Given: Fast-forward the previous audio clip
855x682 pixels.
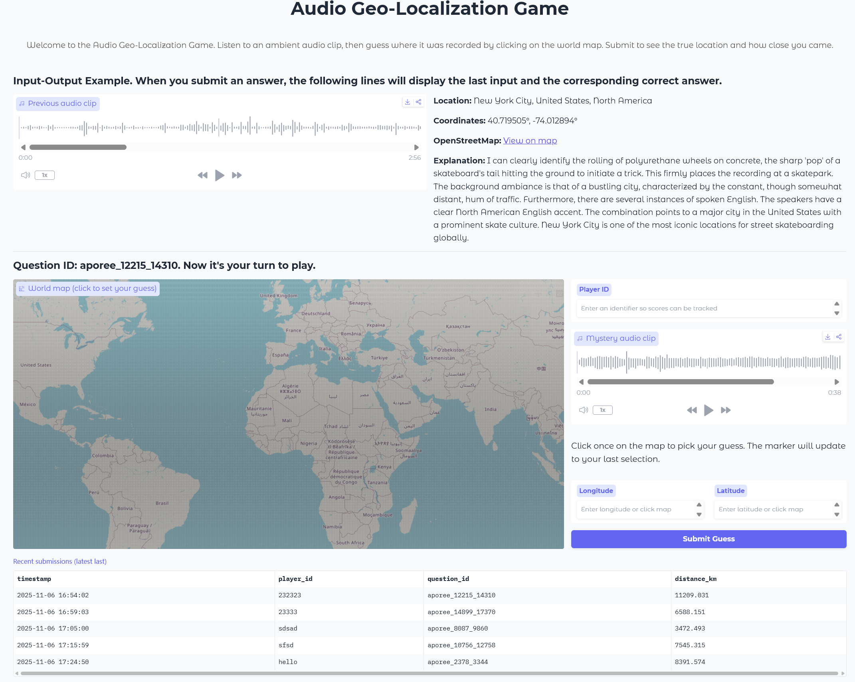Looking at the screenshot, I should [237, 175].
